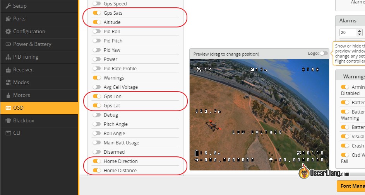The height and width of the screenshot is (195, 365).
Task: Click the Power & Battery icon
Action: pyautogui.click(x=9, y=44)
